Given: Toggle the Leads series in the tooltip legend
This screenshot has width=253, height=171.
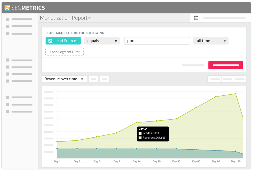Looking at the screenshot, I should coord(140,133).
